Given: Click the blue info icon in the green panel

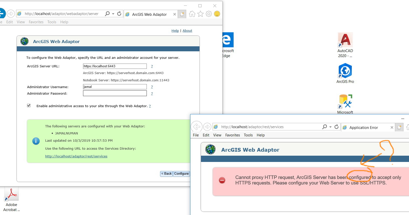Looking at the screenshot, I should 36,141.
